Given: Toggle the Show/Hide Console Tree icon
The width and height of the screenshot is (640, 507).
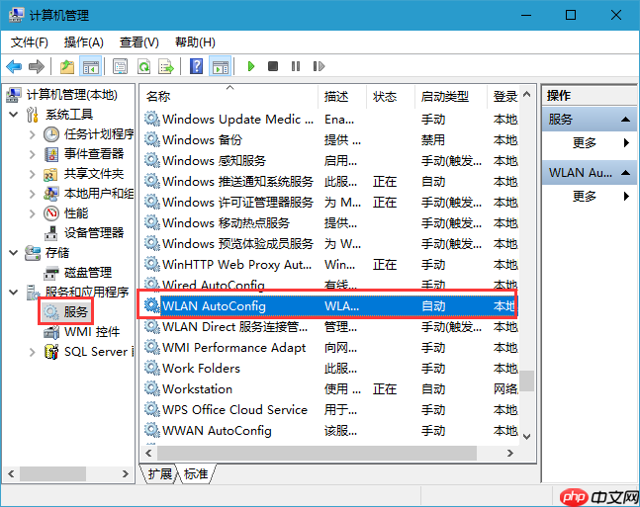Looking at the screenshot, I should (x=91, y=66).
